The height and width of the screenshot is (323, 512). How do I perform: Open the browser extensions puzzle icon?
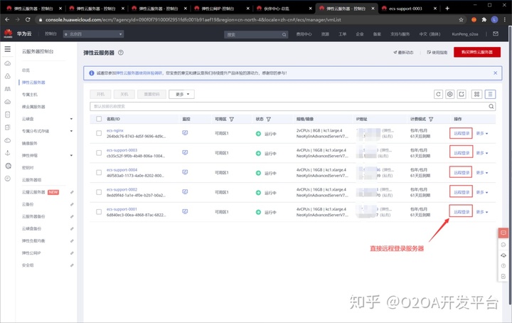pyautogui.click(x=484, y=20)
